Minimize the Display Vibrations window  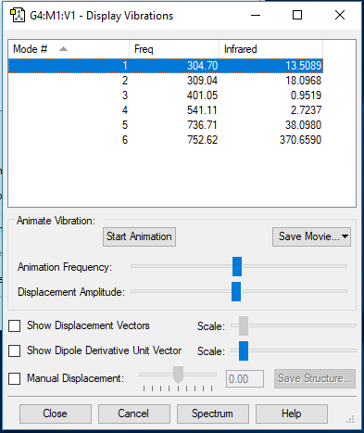coord(256,15)
